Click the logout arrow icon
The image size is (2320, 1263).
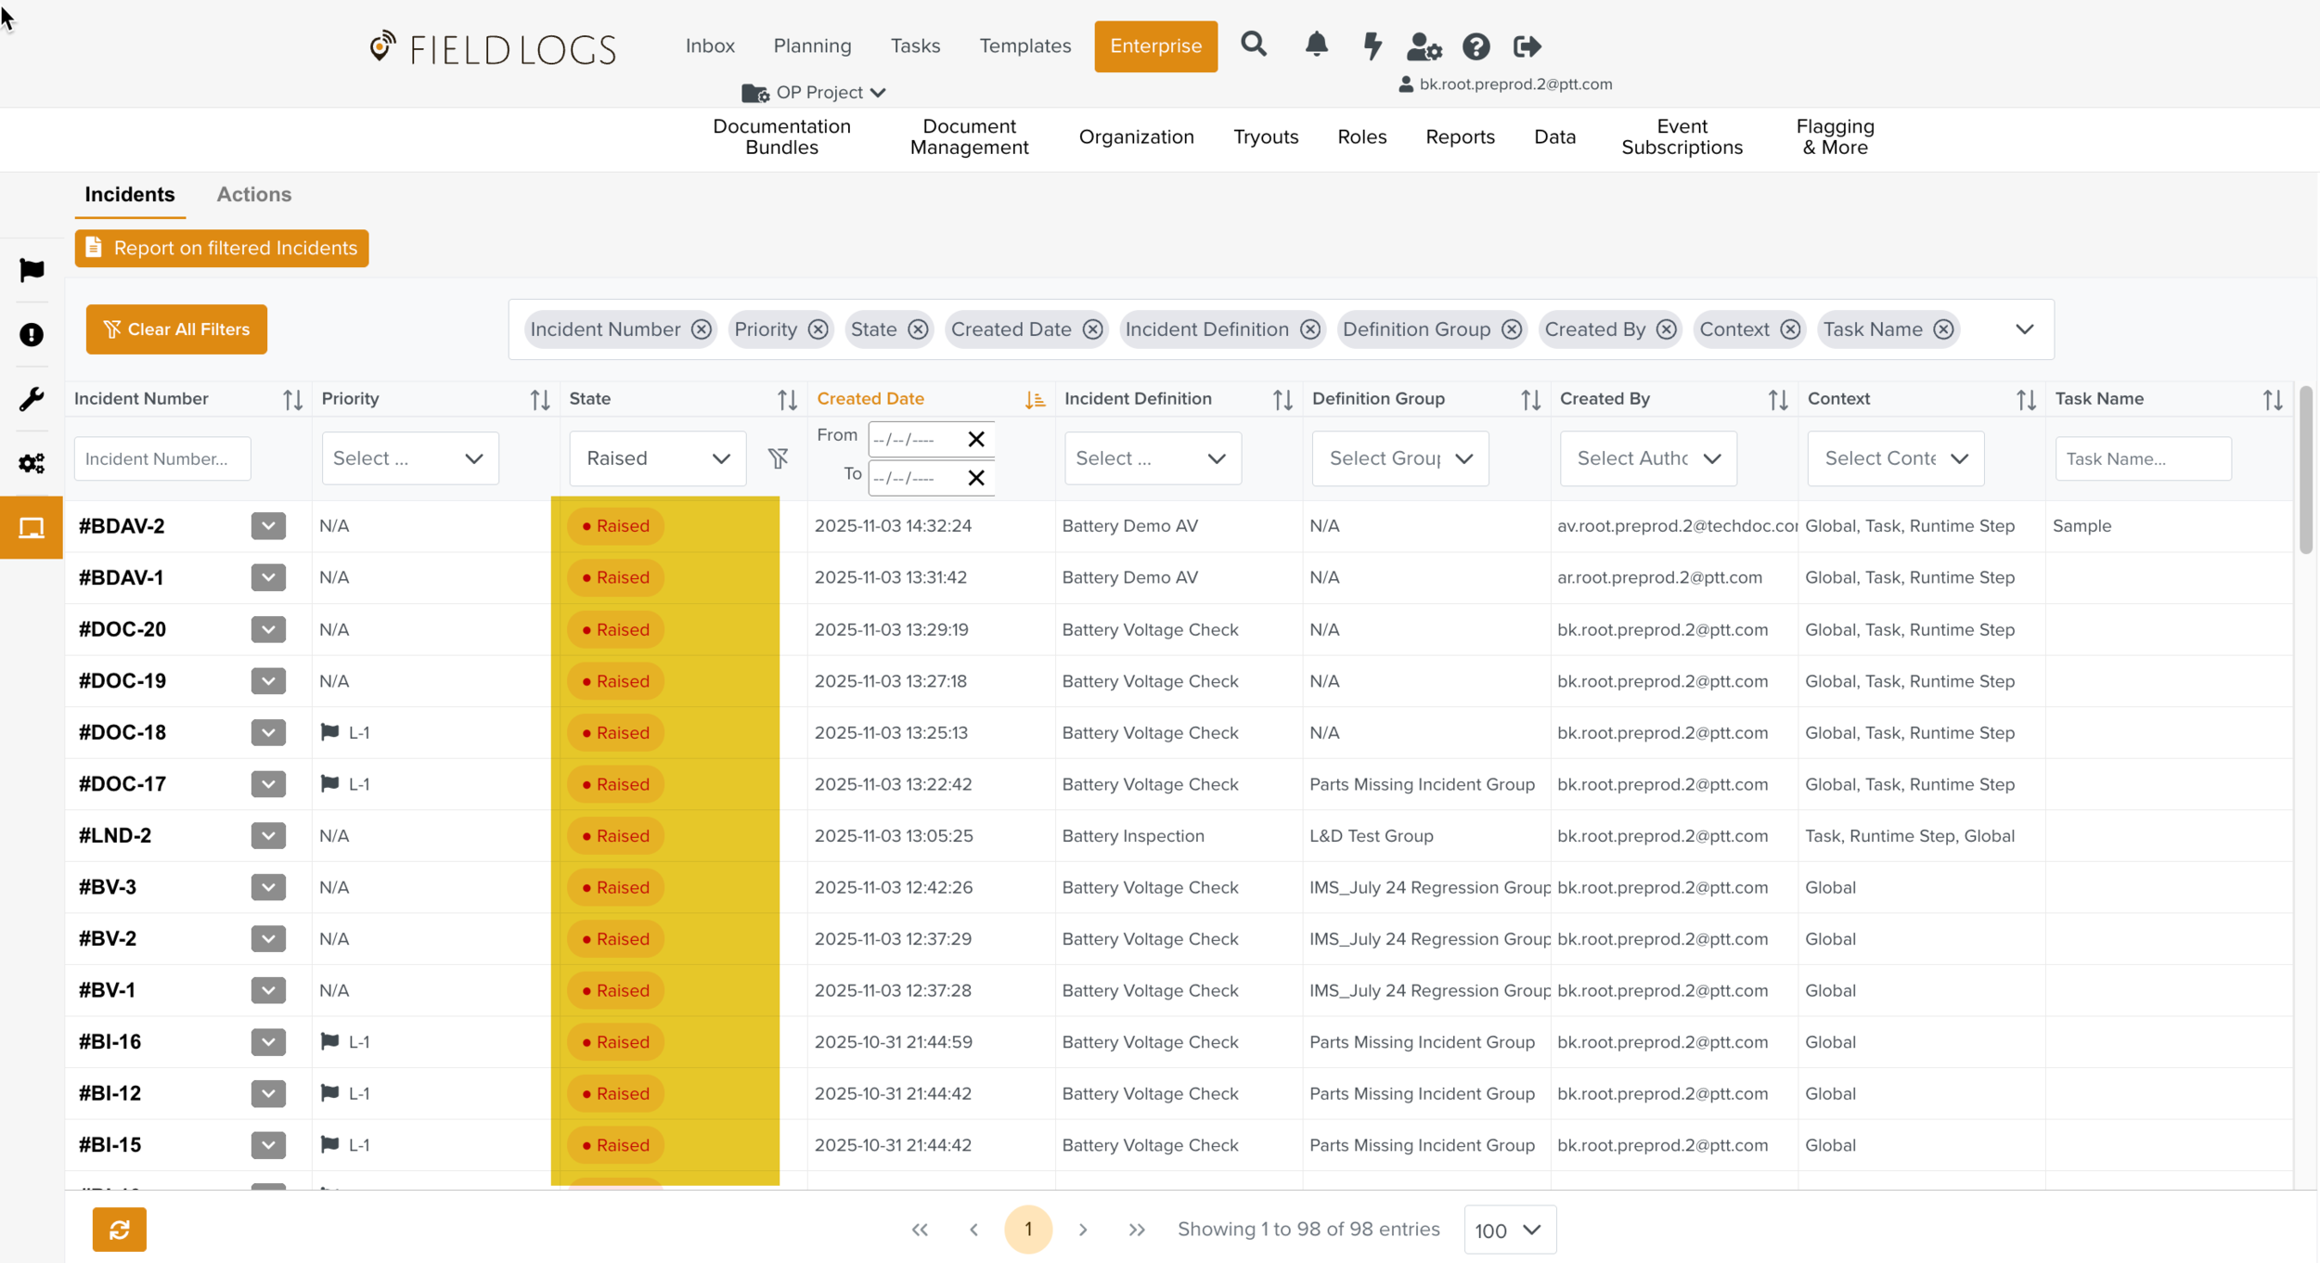click(1527, 46)
